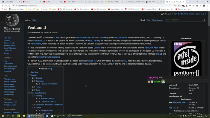The image size is (210, 118).
Task: Switch to WebApplication11 on the taskbar
Action: point(59,116)
